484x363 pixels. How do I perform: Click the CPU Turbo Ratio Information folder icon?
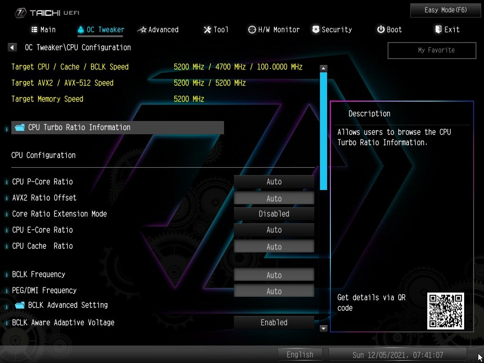20,128
